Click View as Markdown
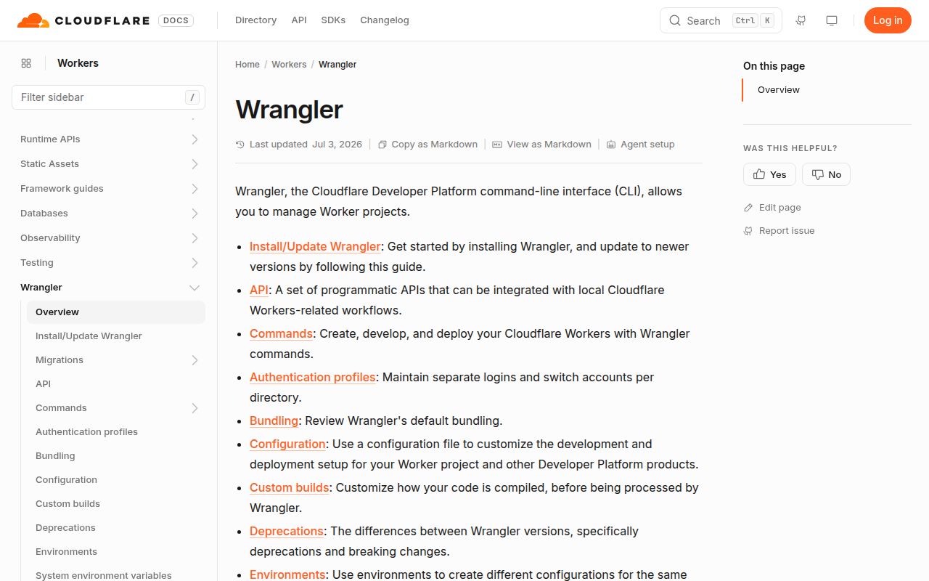Image resolution: width=929 pixels, height=581 pixels. [541, 145]
